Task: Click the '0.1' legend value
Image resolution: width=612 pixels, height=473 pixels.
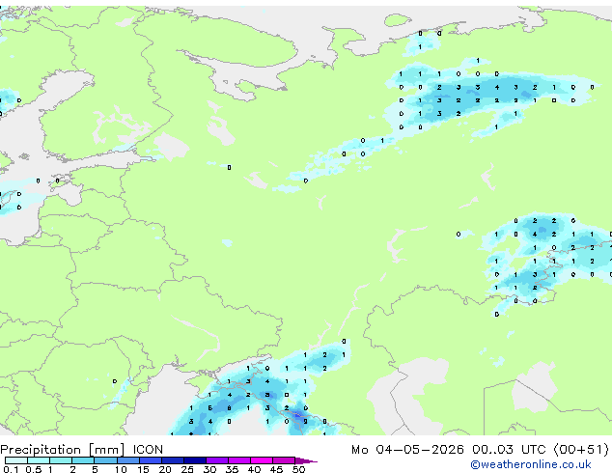Action: pyautogui.click(x=11, y=469)
